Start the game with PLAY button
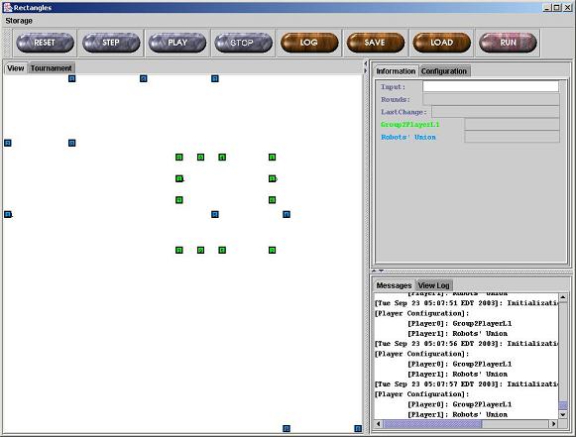This screenshot has height=437, width=576. [x=177, y=43]
